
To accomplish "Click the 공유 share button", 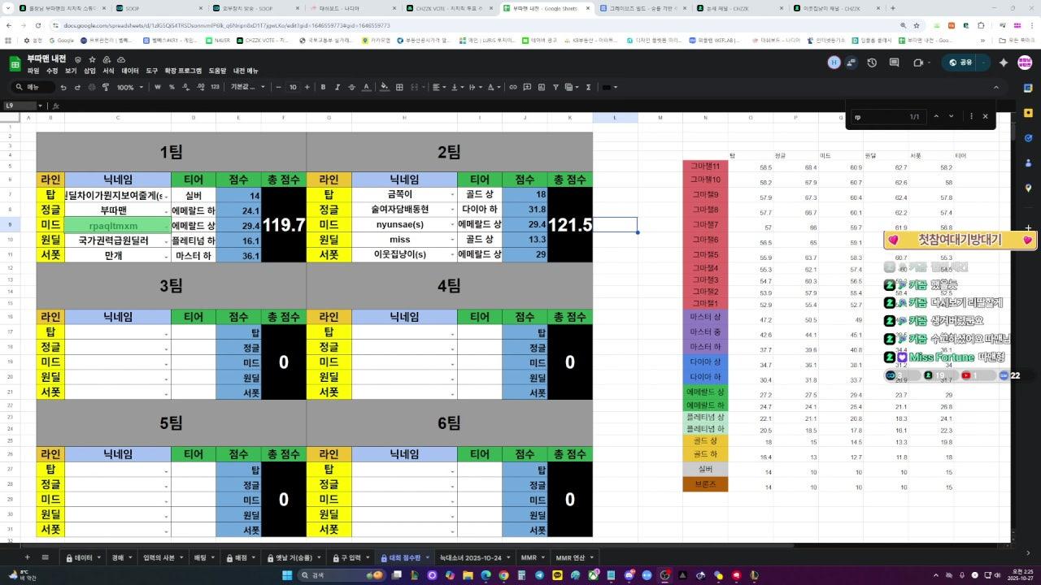I will (960, 63).
